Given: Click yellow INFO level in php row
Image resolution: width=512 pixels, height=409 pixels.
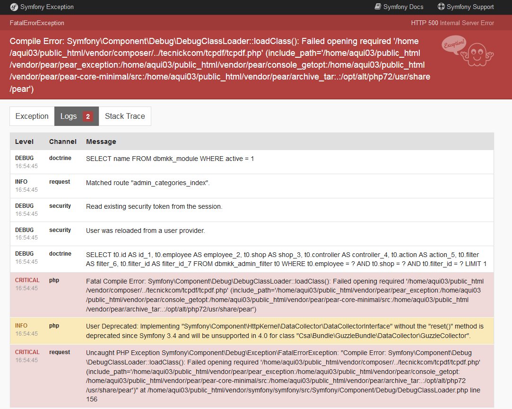Looking at the screenshot, I should pos(21,326).
